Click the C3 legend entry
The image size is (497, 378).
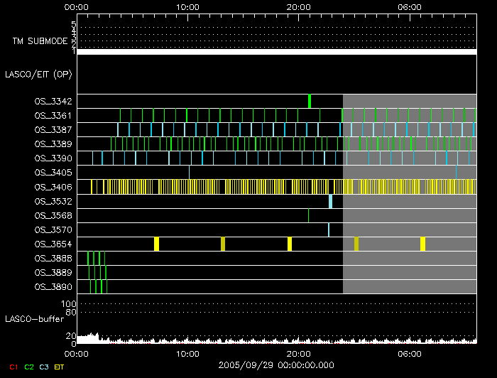[x=45, y=367]
